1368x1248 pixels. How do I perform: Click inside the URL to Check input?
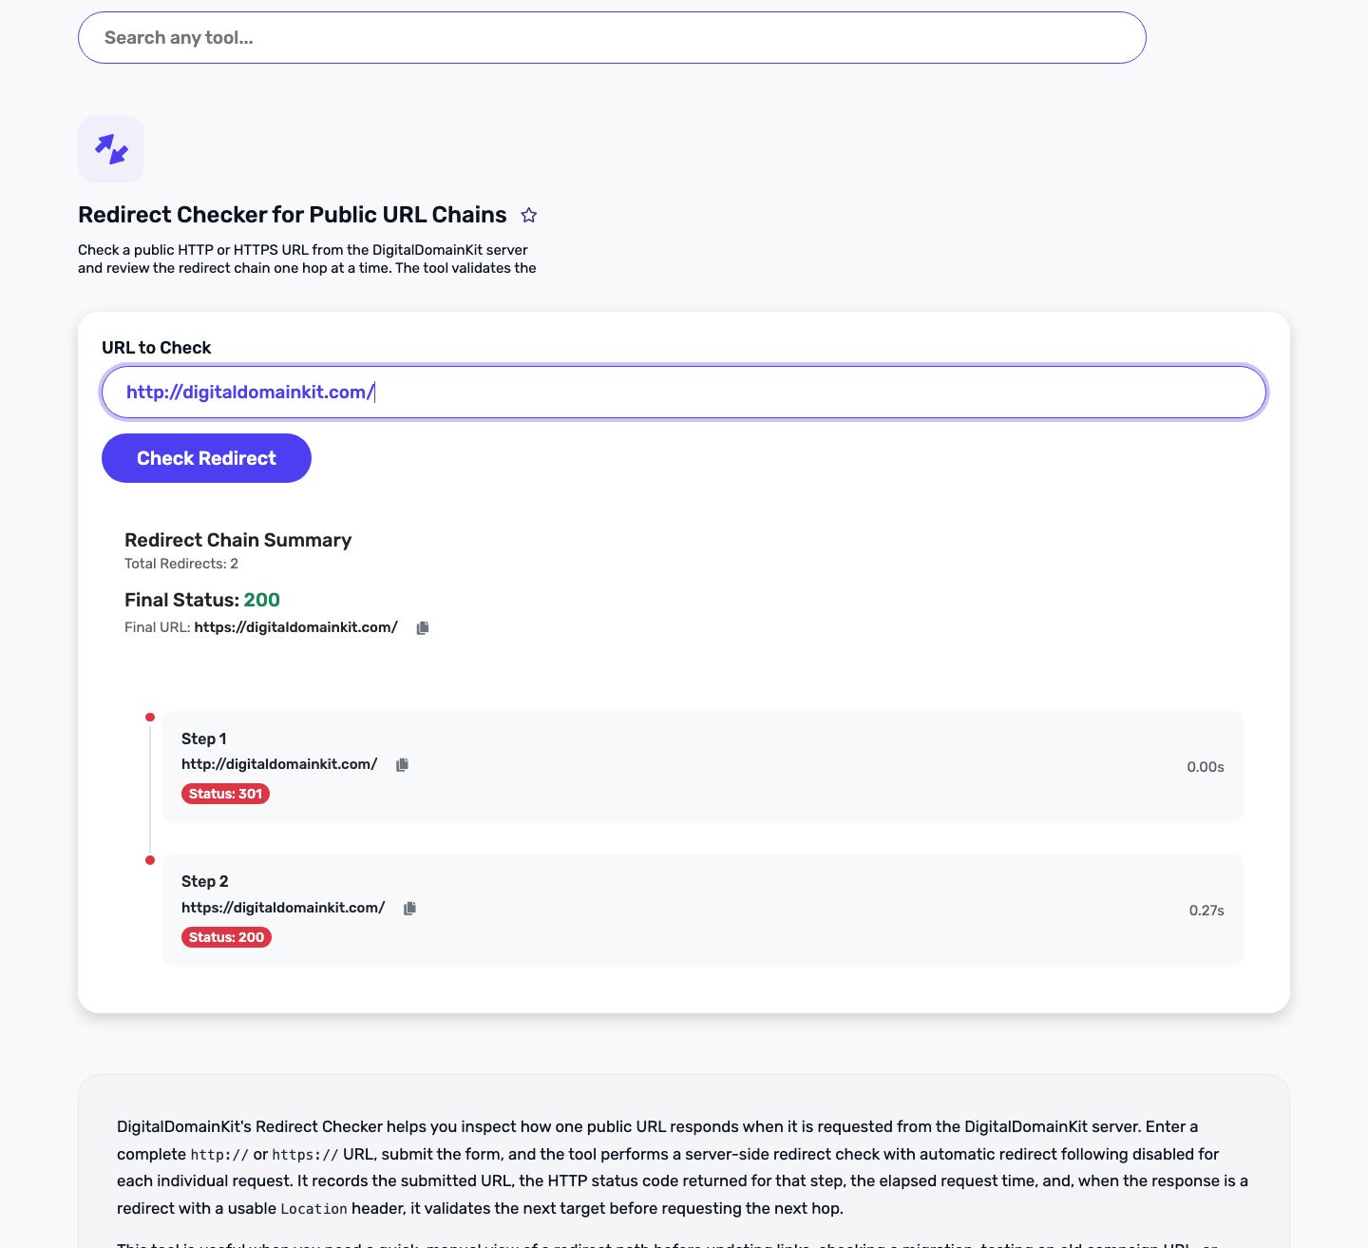tap(684, 393)
